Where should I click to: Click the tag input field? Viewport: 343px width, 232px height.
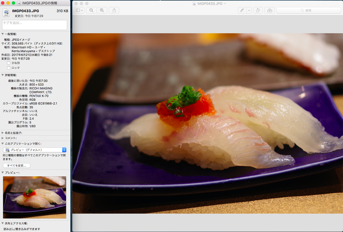[35, 25]
